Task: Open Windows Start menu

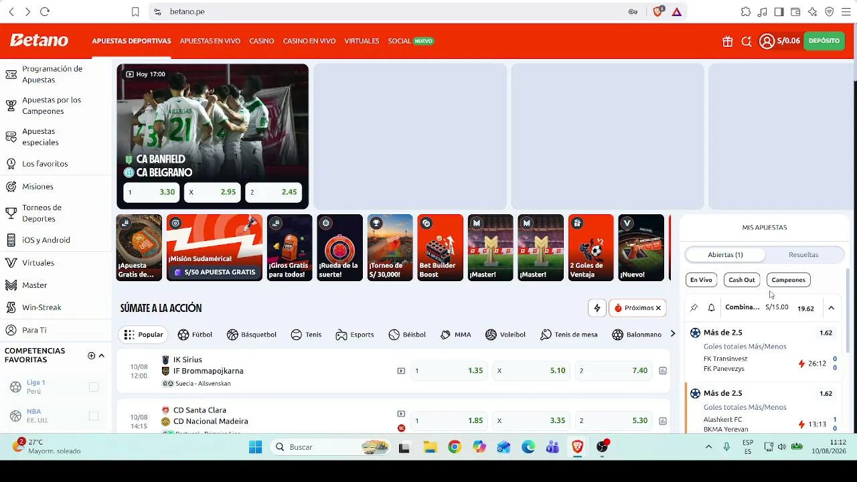Action: click(x=255, y=447)
